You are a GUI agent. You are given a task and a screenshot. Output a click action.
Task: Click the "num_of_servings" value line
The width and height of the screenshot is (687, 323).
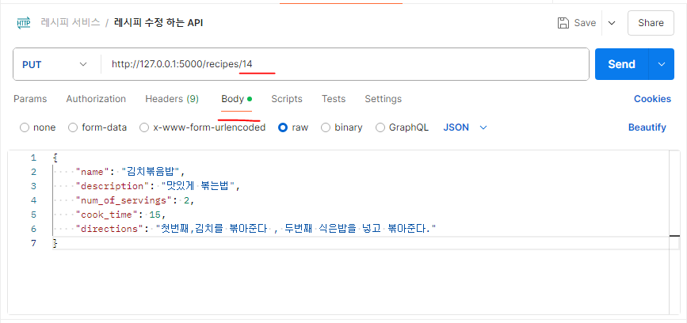pos(135,200)
